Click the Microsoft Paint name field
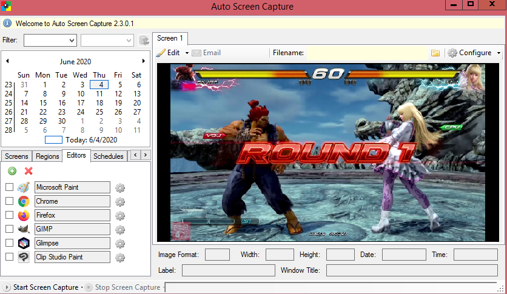507x294 pixels. point(72,187)
